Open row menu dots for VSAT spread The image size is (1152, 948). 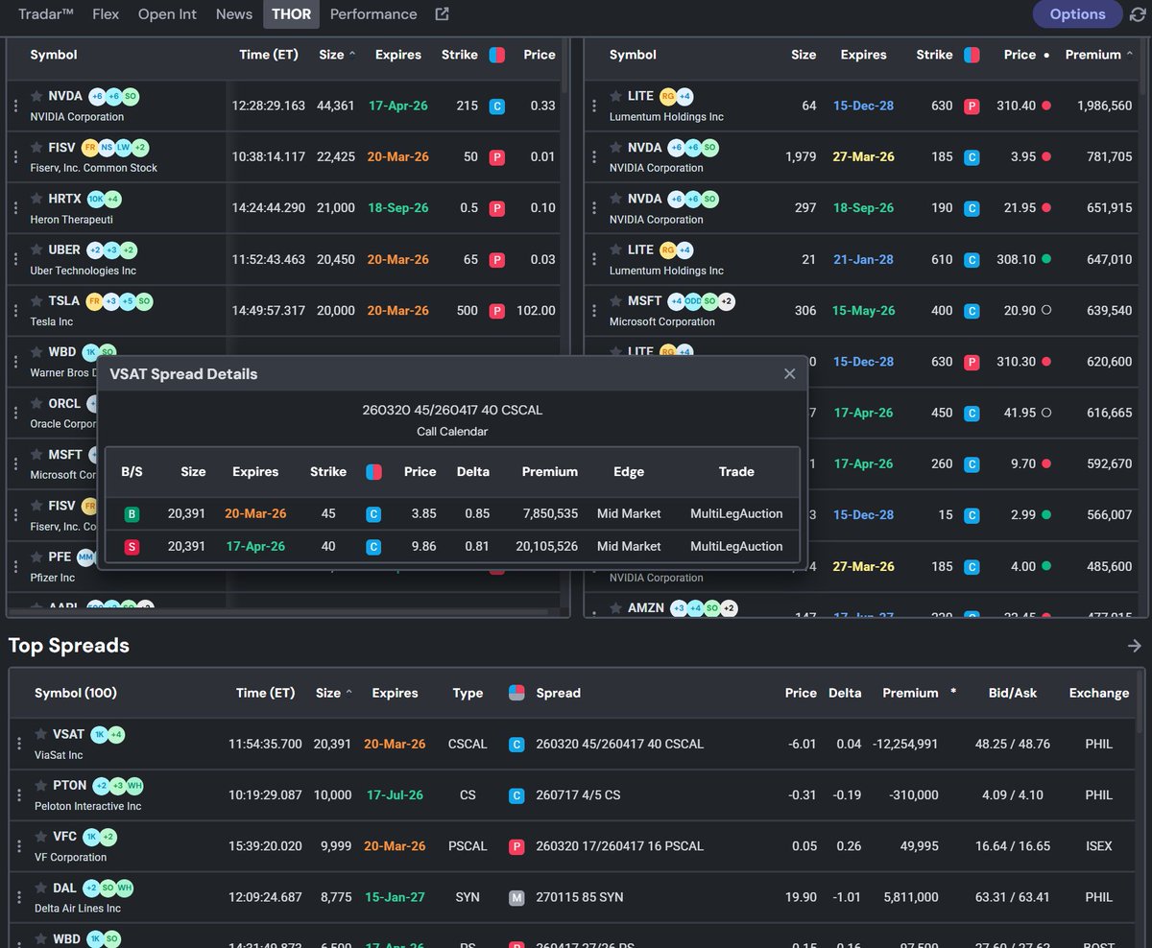pos(19,744)
